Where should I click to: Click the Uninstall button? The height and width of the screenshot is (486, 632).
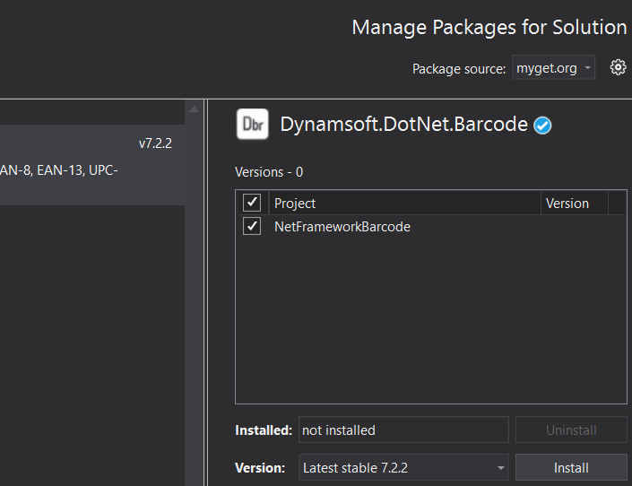571,430
